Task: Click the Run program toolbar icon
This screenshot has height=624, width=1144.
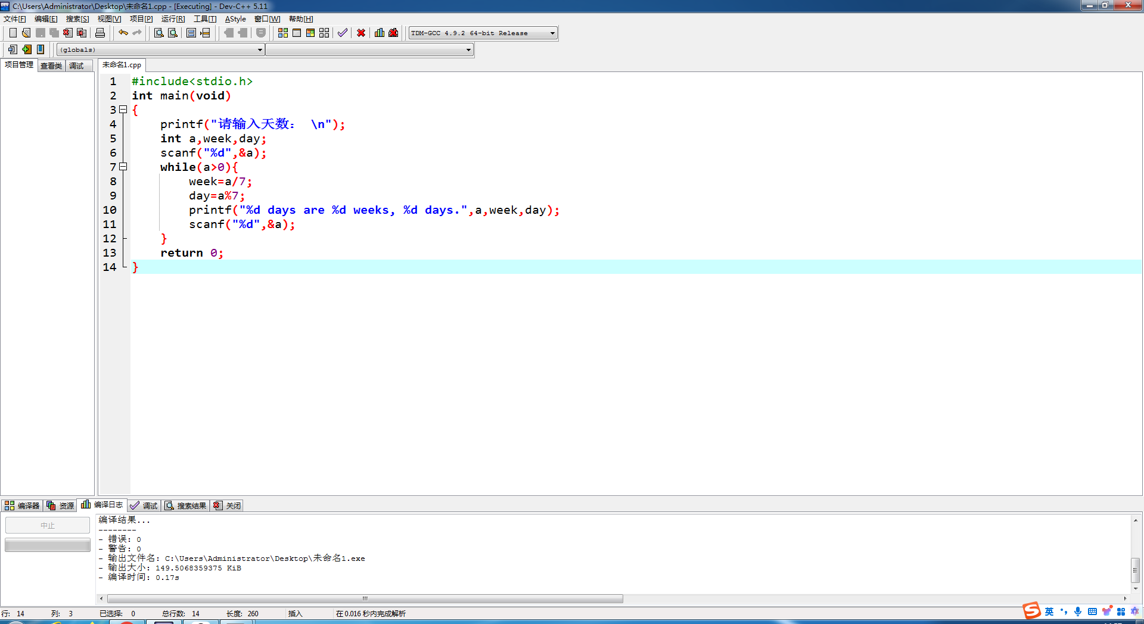Action: 297,33
